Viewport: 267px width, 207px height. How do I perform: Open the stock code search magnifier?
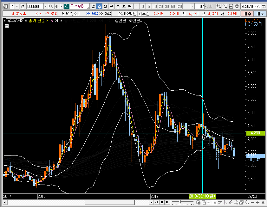point(51,6)
